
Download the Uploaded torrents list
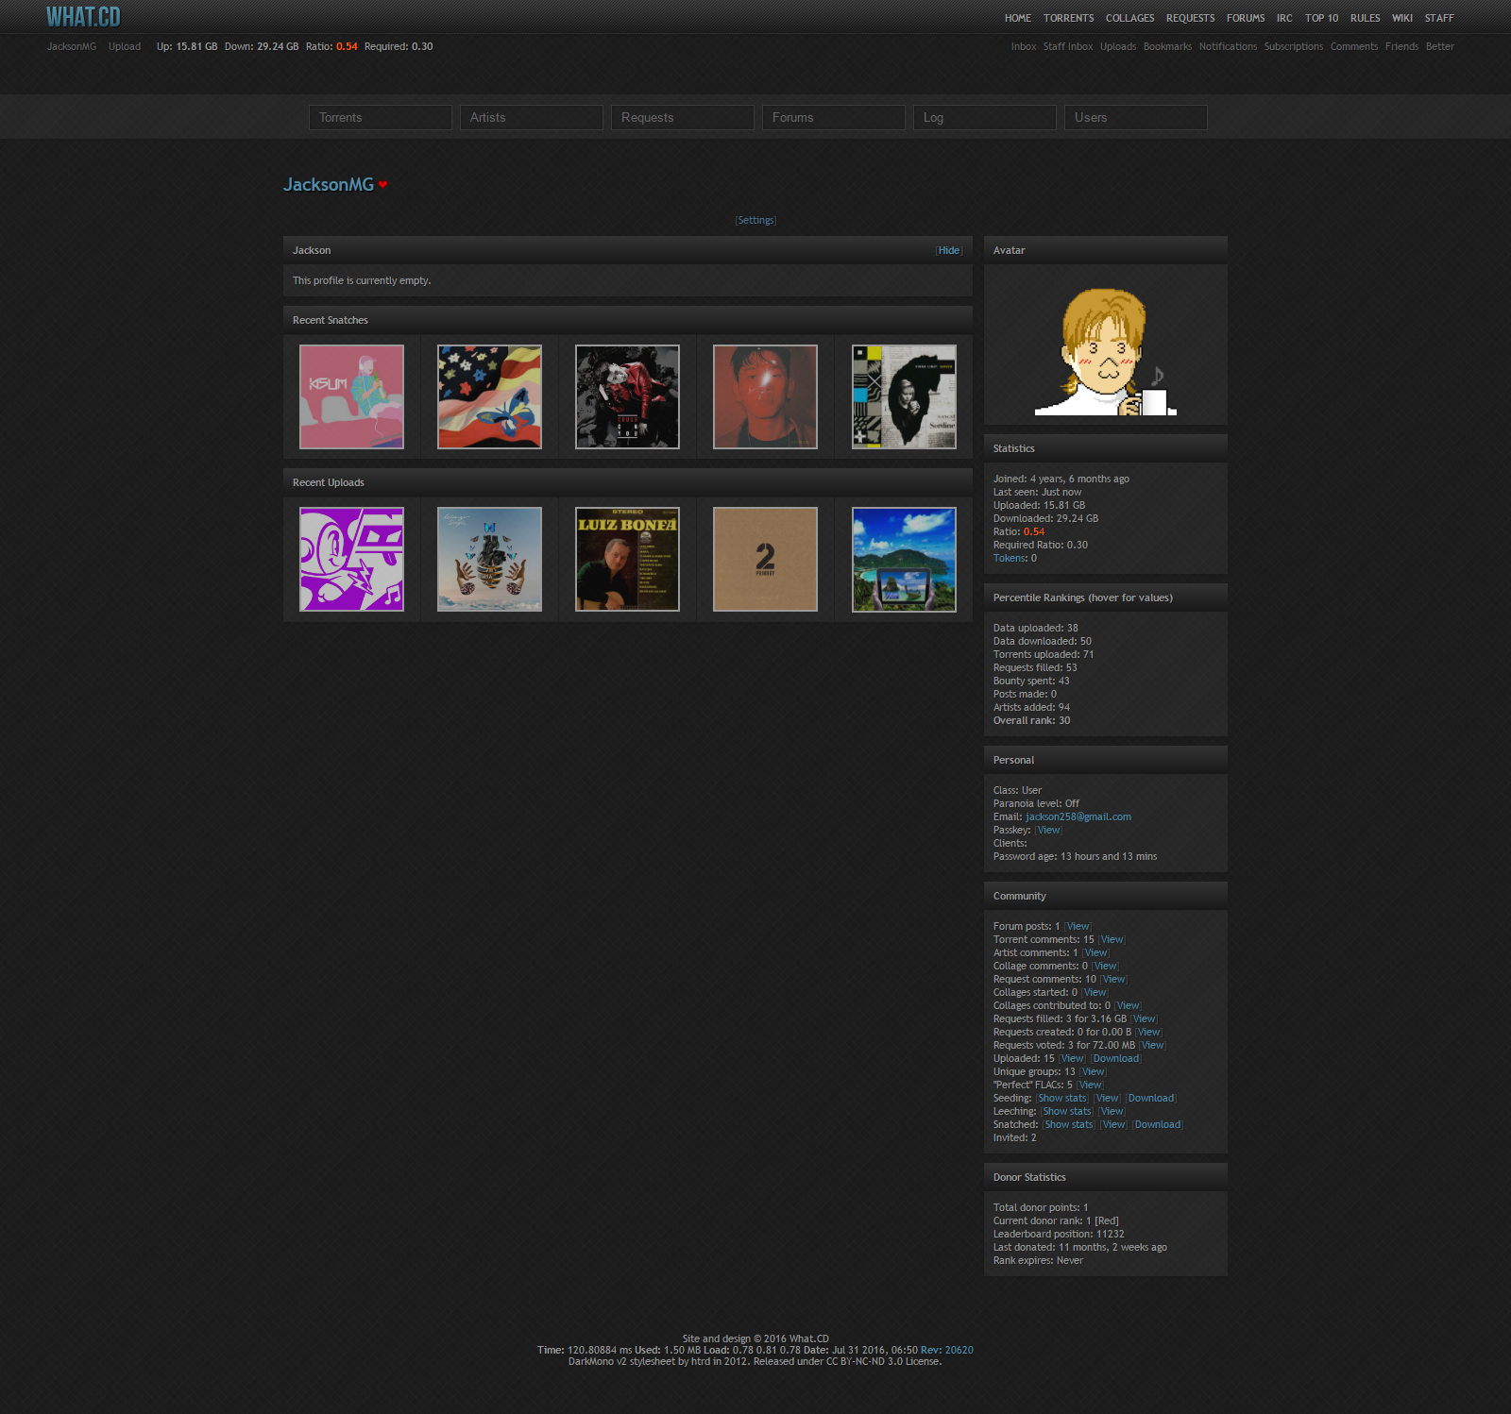(x=1116, y=1058)
